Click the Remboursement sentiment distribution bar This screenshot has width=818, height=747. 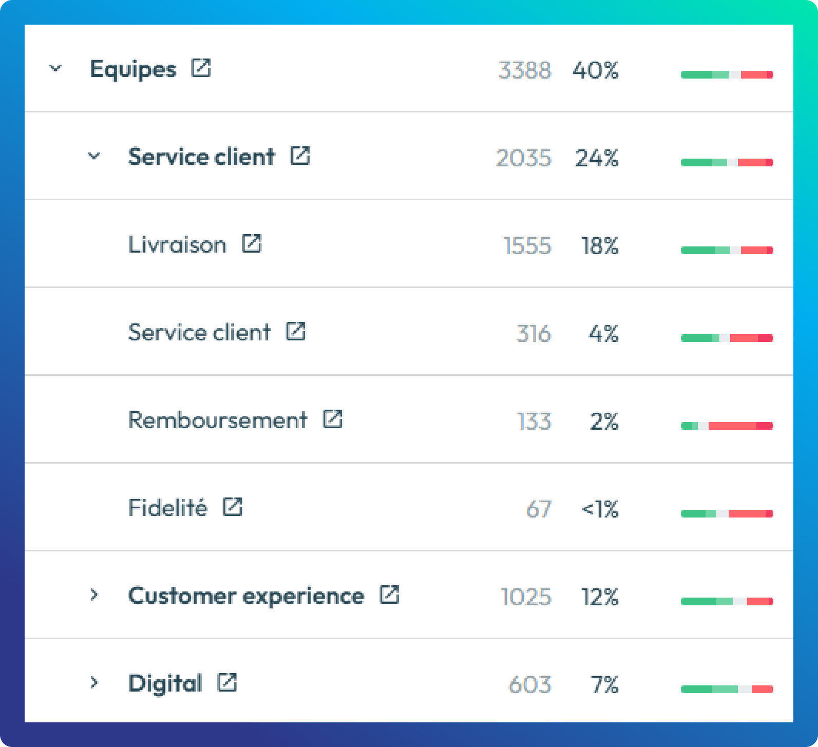(x=727, y=426)
